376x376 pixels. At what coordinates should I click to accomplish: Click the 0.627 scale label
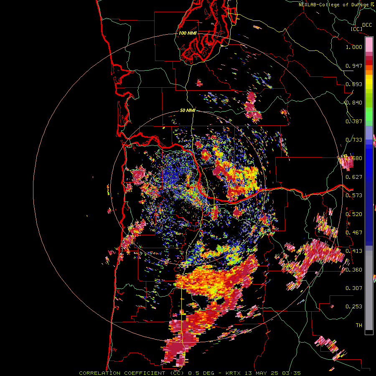(x=354, y=177)
